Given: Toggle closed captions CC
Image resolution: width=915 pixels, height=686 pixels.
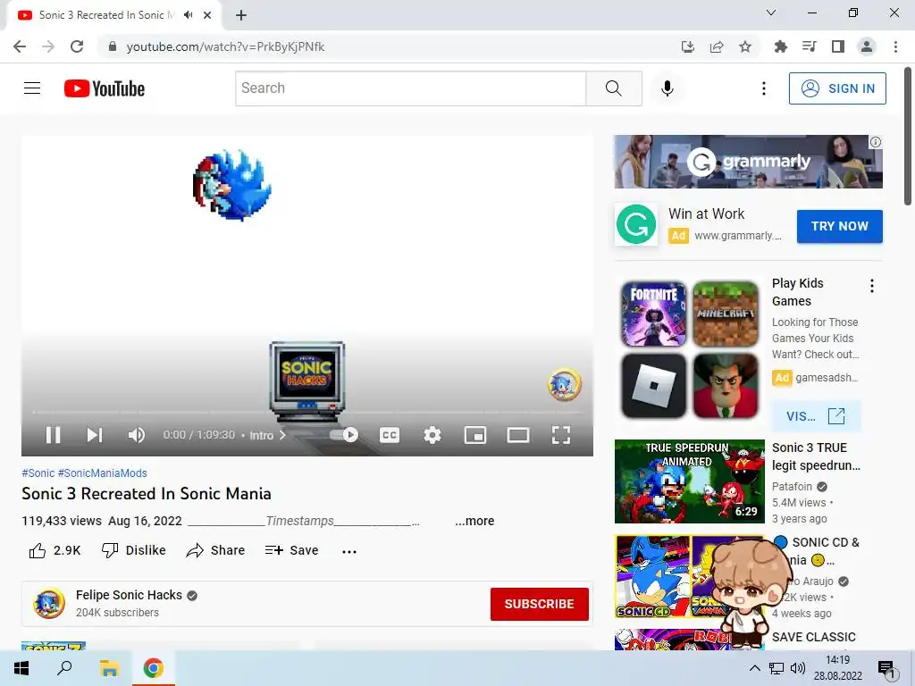Looking at the screenshot, I should (x=390, y=435).
